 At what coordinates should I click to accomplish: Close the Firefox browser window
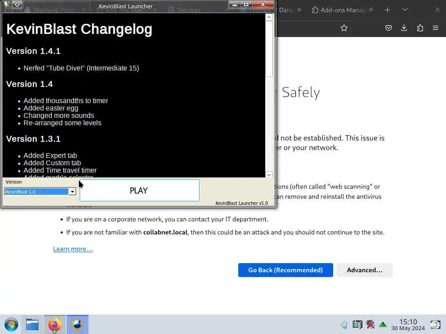[437, 10]
